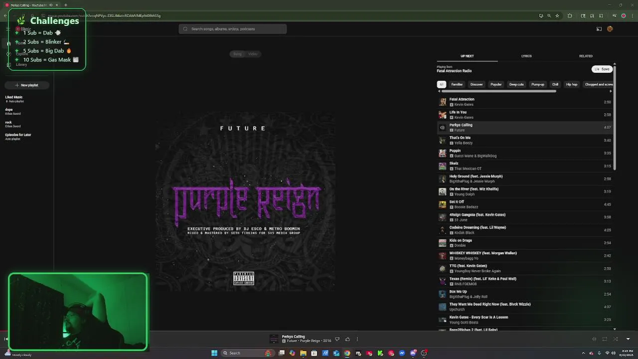Play Holy Ground feat. Jessie Murph
638x359 pixels.
pyautogui.click(x=525, y=179)
